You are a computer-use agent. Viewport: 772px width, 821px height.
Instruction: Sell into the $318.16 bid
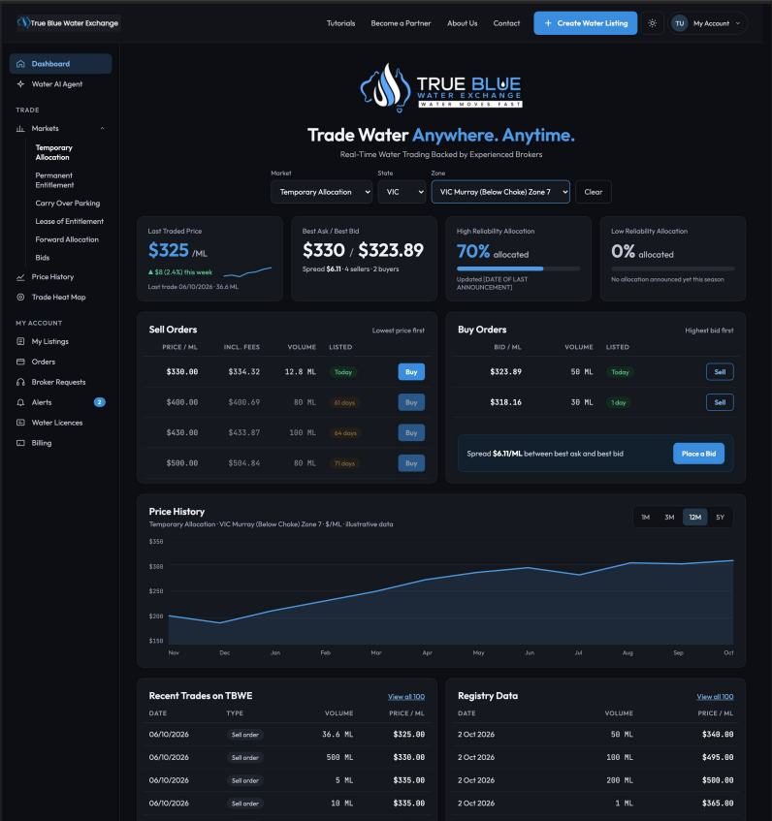tap(720, 402)
